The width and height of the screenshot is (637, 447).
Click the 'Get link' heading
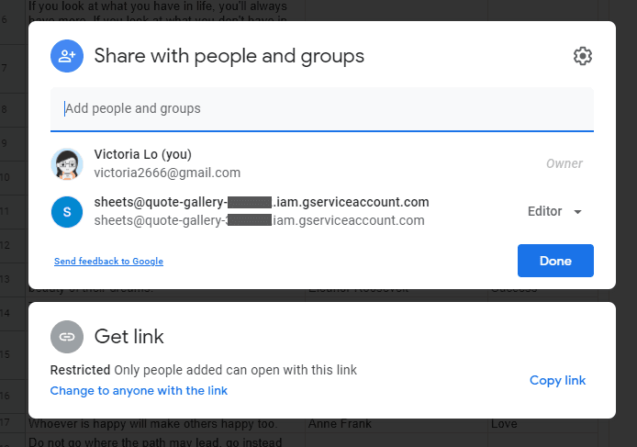pyautogui.click(x=129, y=337)
